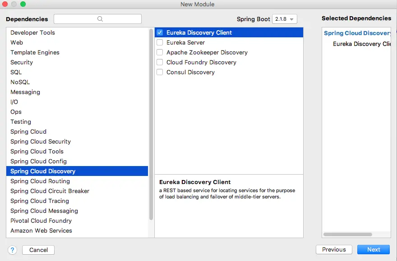
Task: Select the SQL category
Action: point(77,72)
